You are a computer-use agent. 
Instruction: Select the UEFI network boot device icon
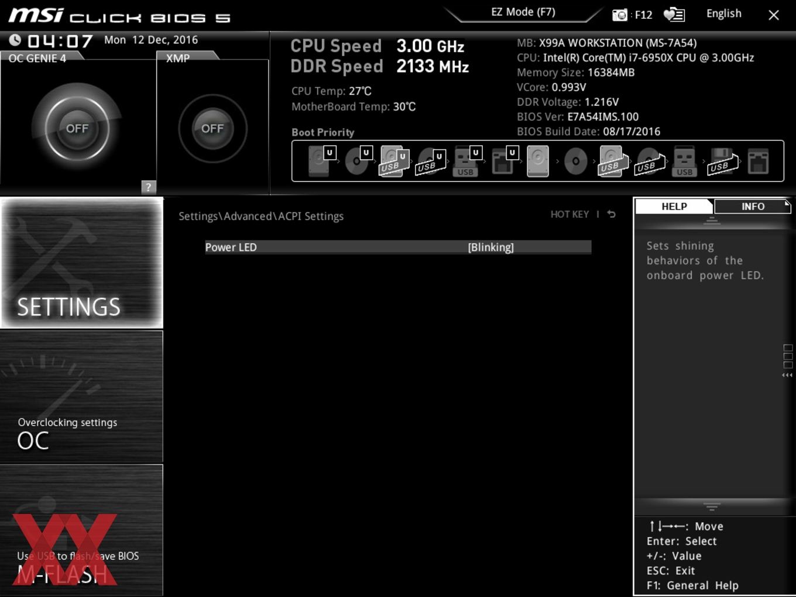point(504,160)
